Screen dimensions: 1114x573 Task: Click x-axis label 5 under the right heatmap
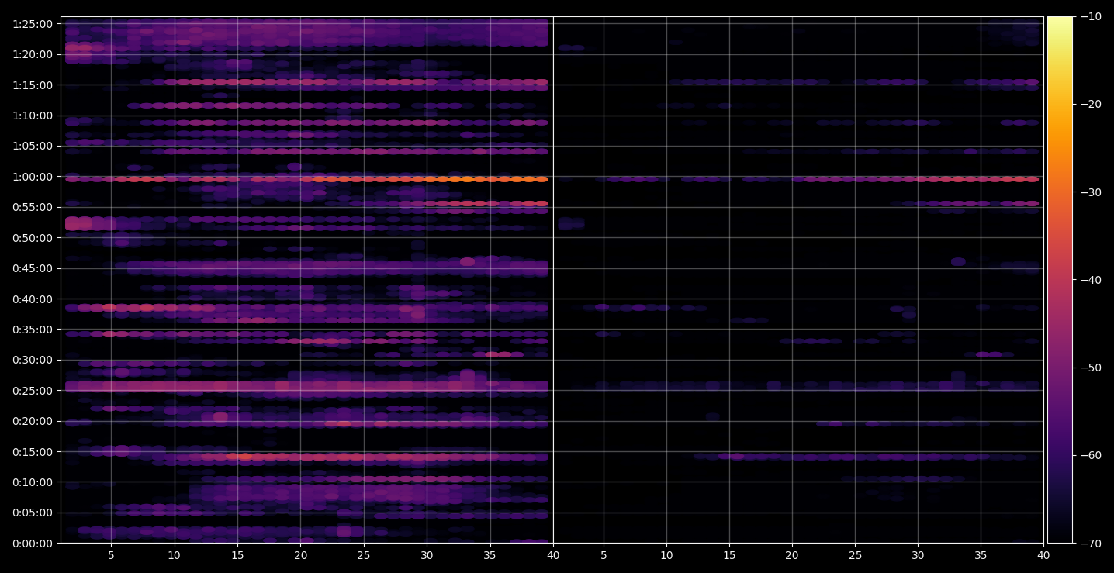pyautogui.click(x=603, y=555)
